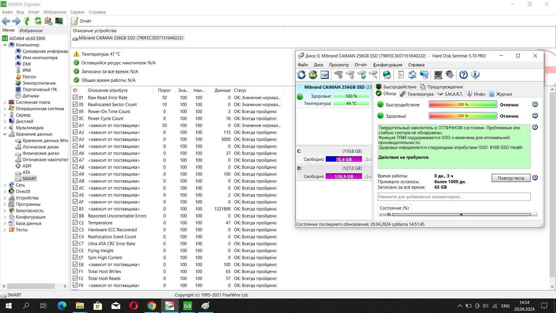Image resolution: width=556 pixels, height=313 pixels.
Task: Expand the Операционная система tree node
Action: pos(5,109)
